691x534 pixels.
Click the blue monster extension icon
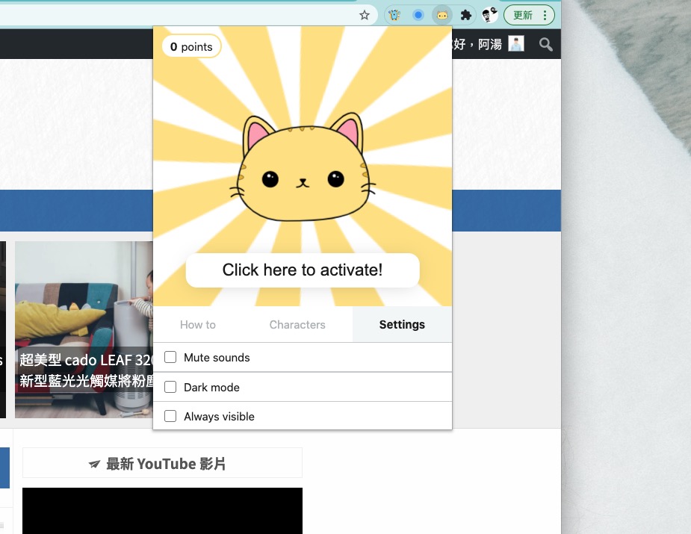(394, 15)
